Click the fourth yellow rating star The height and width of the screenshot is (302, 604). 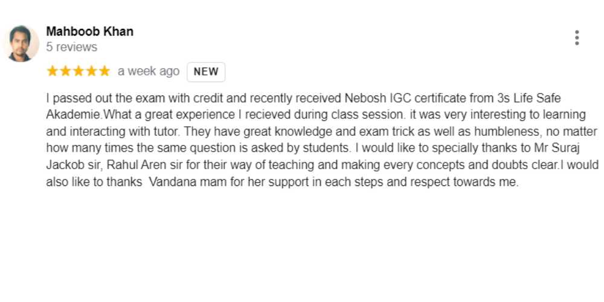pyautogui.click(x=92, y=71)
